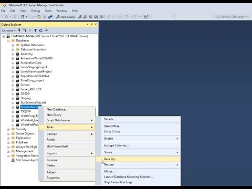Select the Server Objects folder
The height and width of the screenshot is (189, 252).
click(25, 134)
